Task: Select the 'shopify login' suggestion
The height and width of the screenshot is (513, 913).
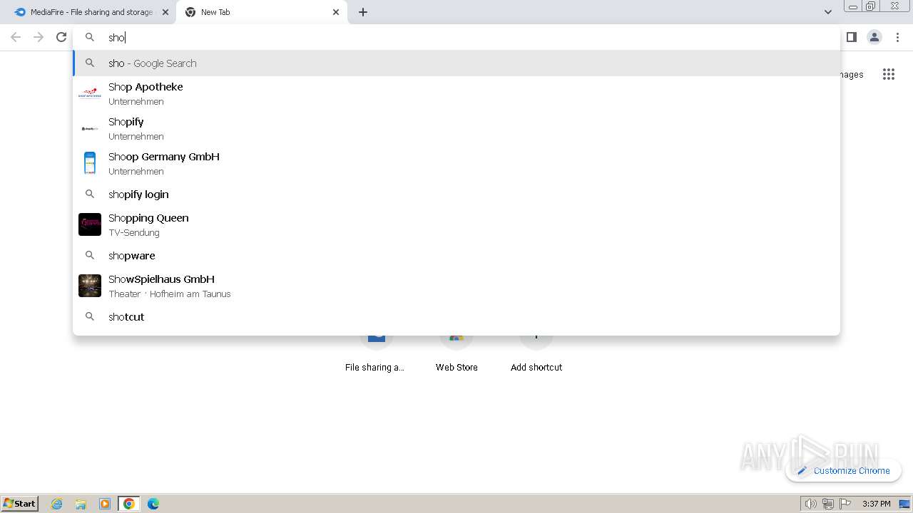Action: coord(456,195)
